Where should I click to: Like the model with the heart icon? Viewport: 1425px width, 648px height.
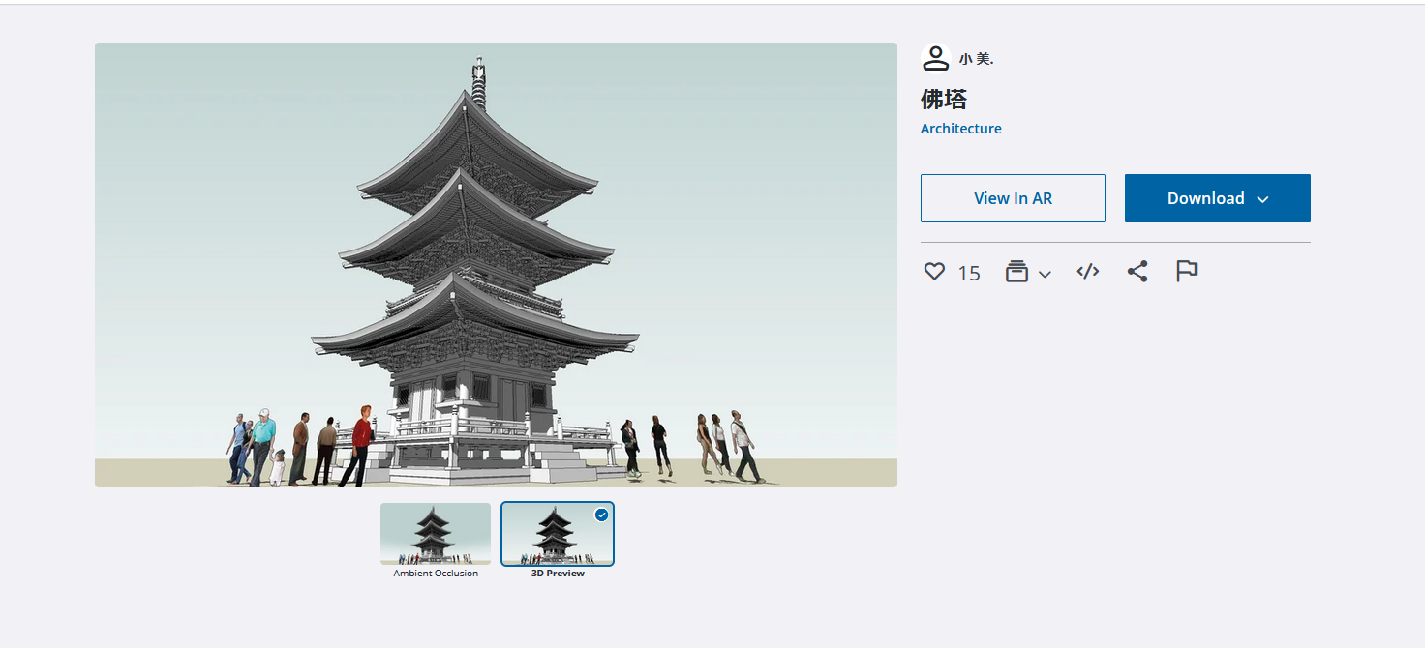pyautogui.click(x=934, y=272)
